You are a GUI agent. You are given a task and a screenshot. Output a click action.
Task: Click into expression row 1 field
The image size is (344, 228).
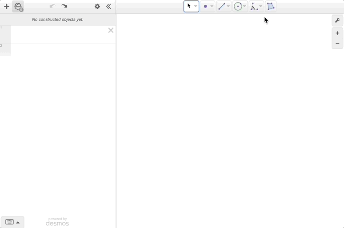pos(58,35)
